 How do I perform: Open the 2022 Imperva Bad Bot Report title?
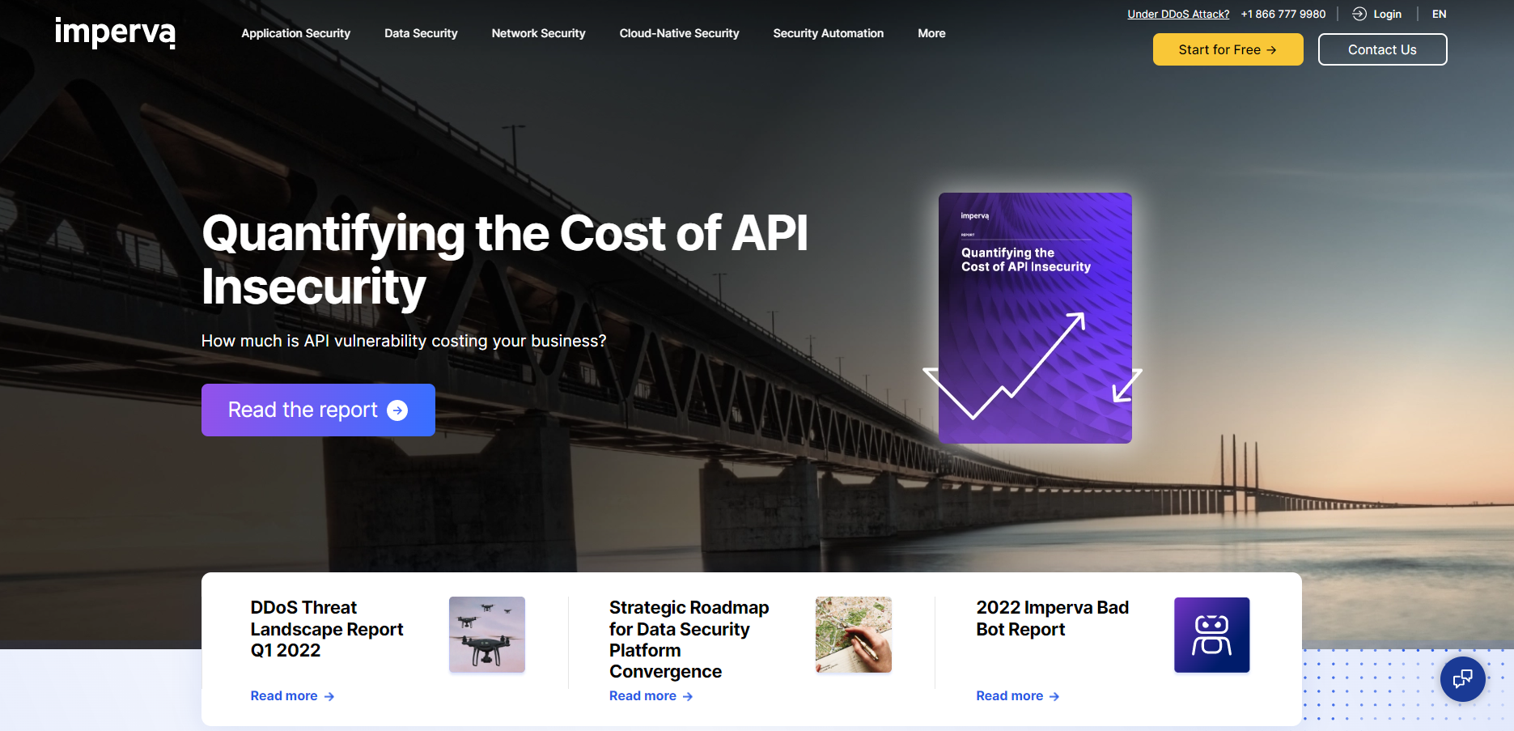point(1052,618)
